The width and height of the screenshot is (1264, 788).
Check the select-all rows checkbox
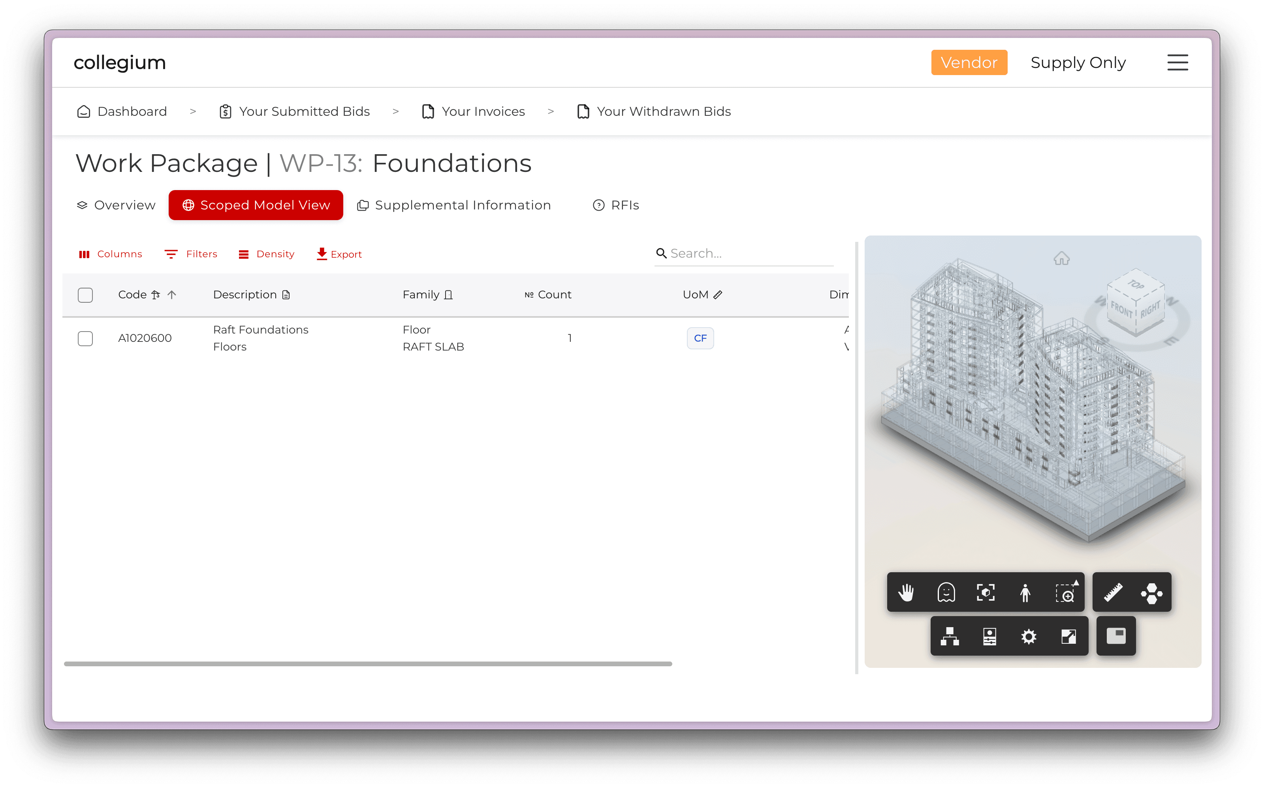(x=85, y=295)
